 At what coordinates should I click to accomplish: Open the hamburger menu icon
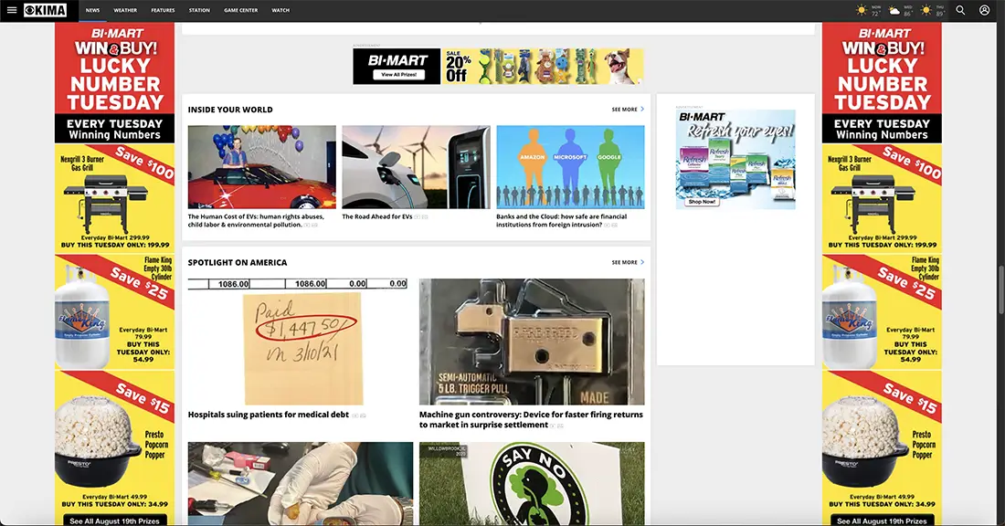point(12,10)
